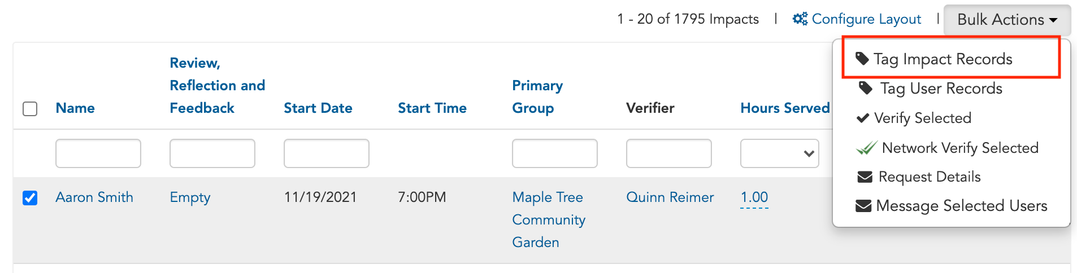The height and width of the screenshot is (273, 1077).
Task: Click the envelope icon beside Request Details
Action: click(x=865, y=177)
